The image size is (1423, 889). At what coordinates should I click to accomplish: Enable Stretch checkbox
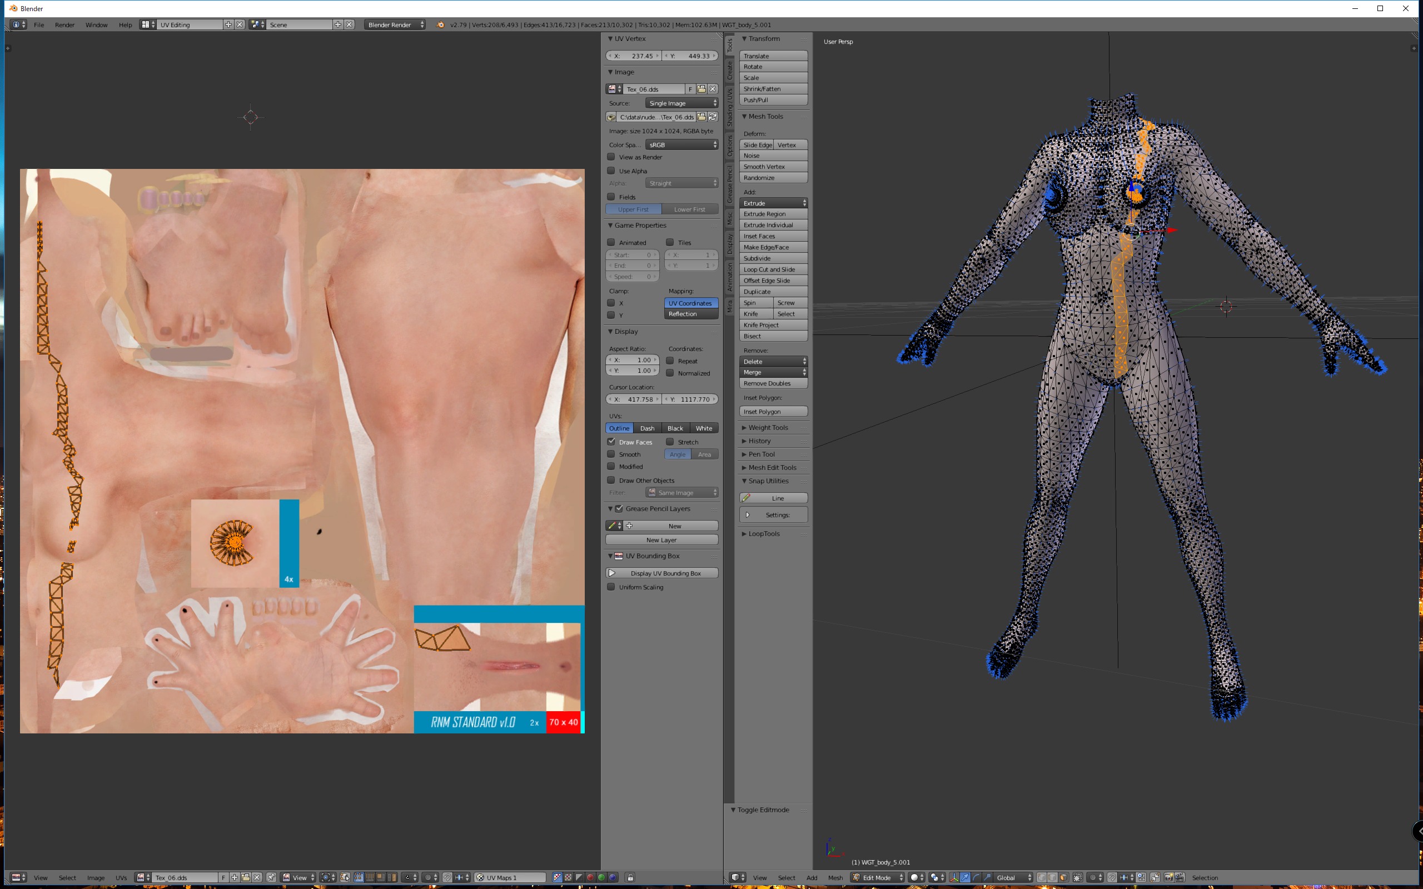point(670,442)
